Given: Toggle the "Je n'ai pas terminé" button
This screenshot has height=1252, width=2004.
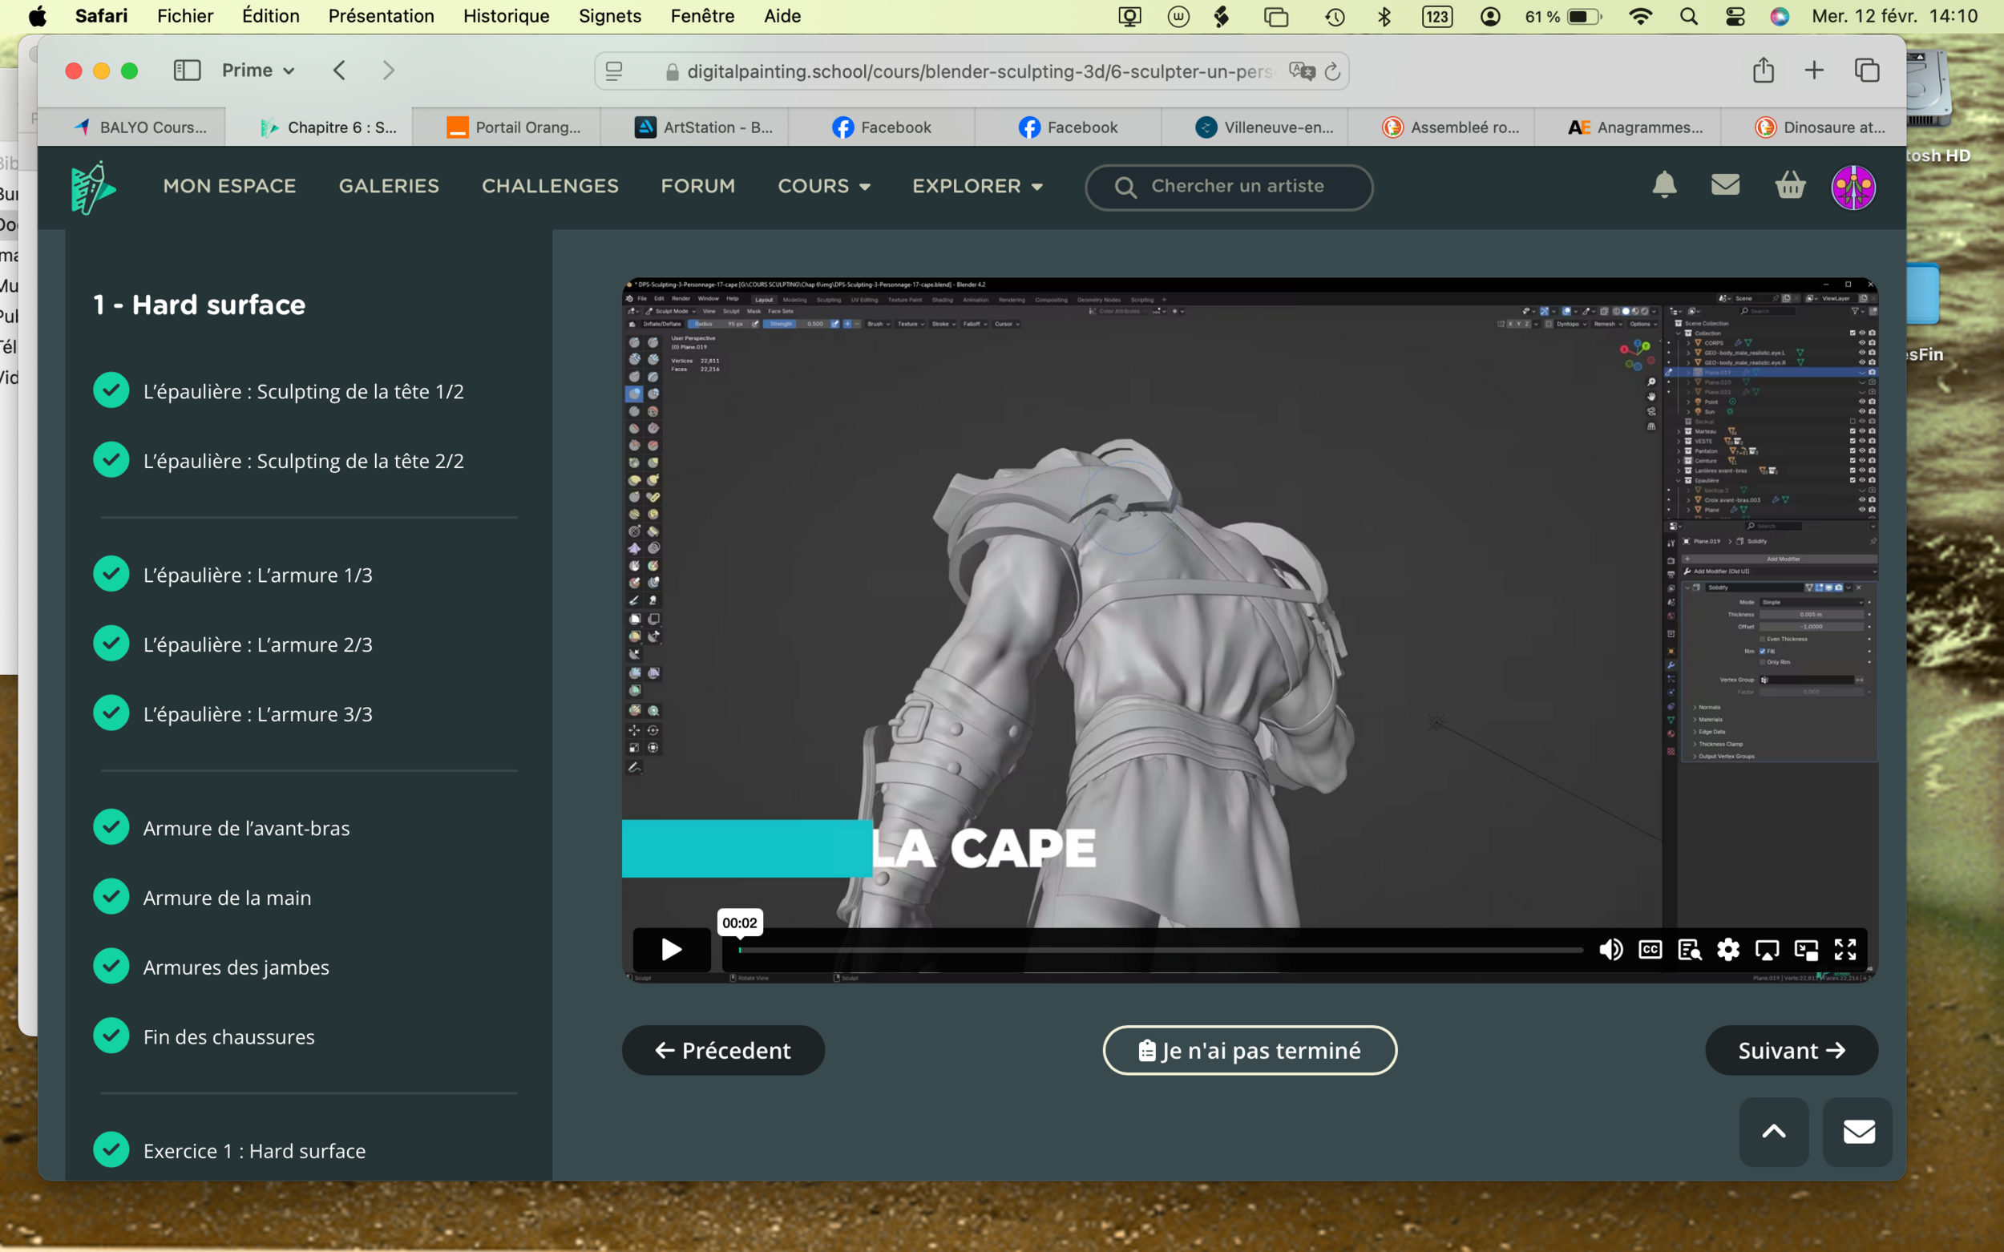Looking at the screenshot, I should 1250,1050.
